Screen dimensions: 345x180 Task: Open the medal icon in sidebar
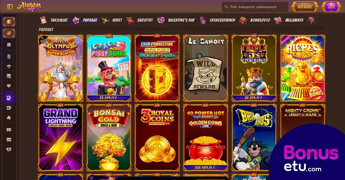coord(9,57)
